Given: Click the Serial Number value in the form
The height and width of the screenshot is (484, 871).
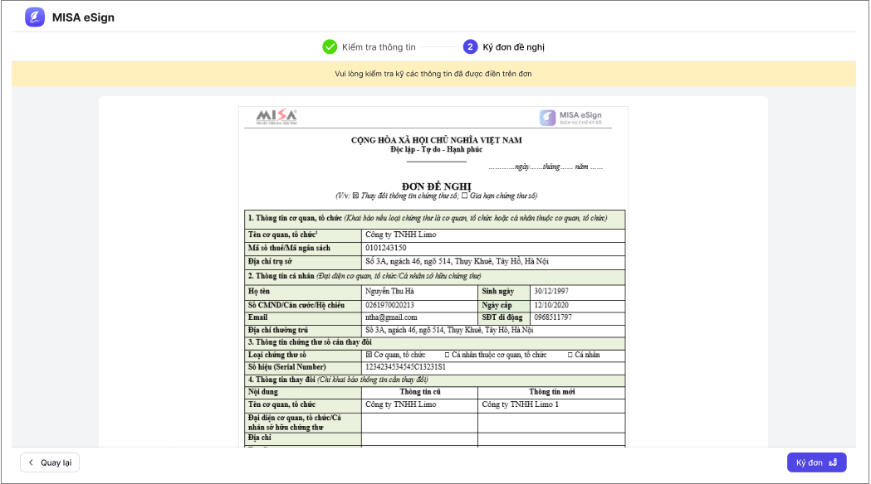Looking at the screenshot, I should tap(405, 366).
